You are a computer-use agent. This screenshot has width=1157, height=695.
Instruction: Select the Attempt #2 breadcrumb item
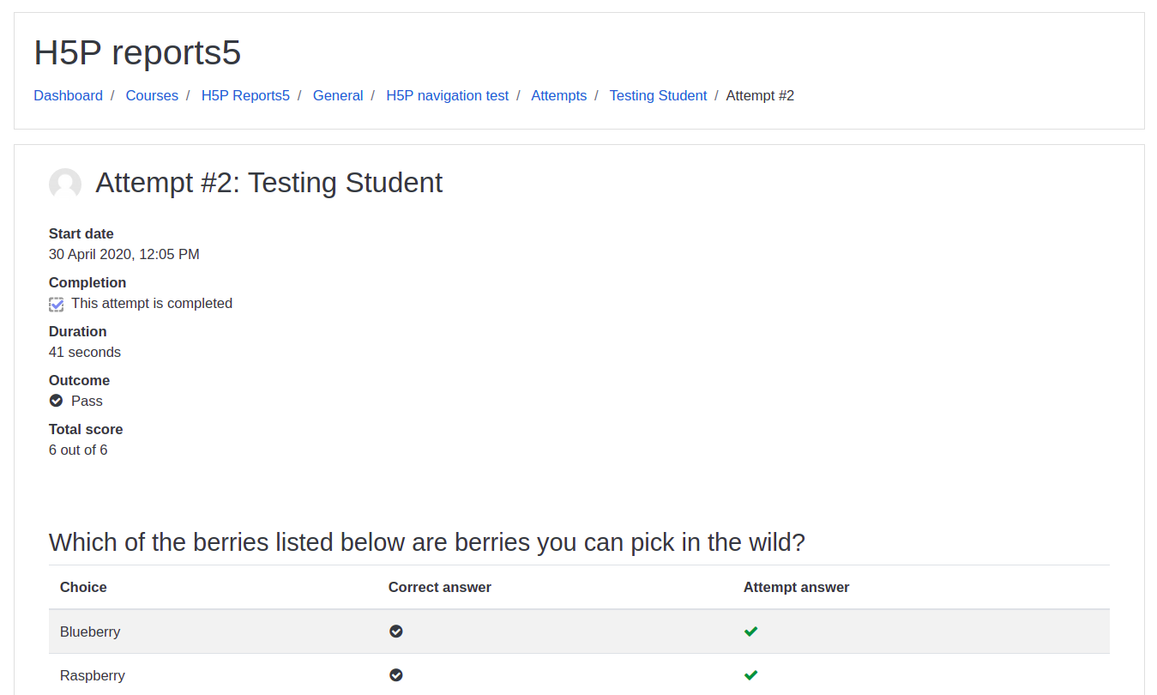(760, 96)
